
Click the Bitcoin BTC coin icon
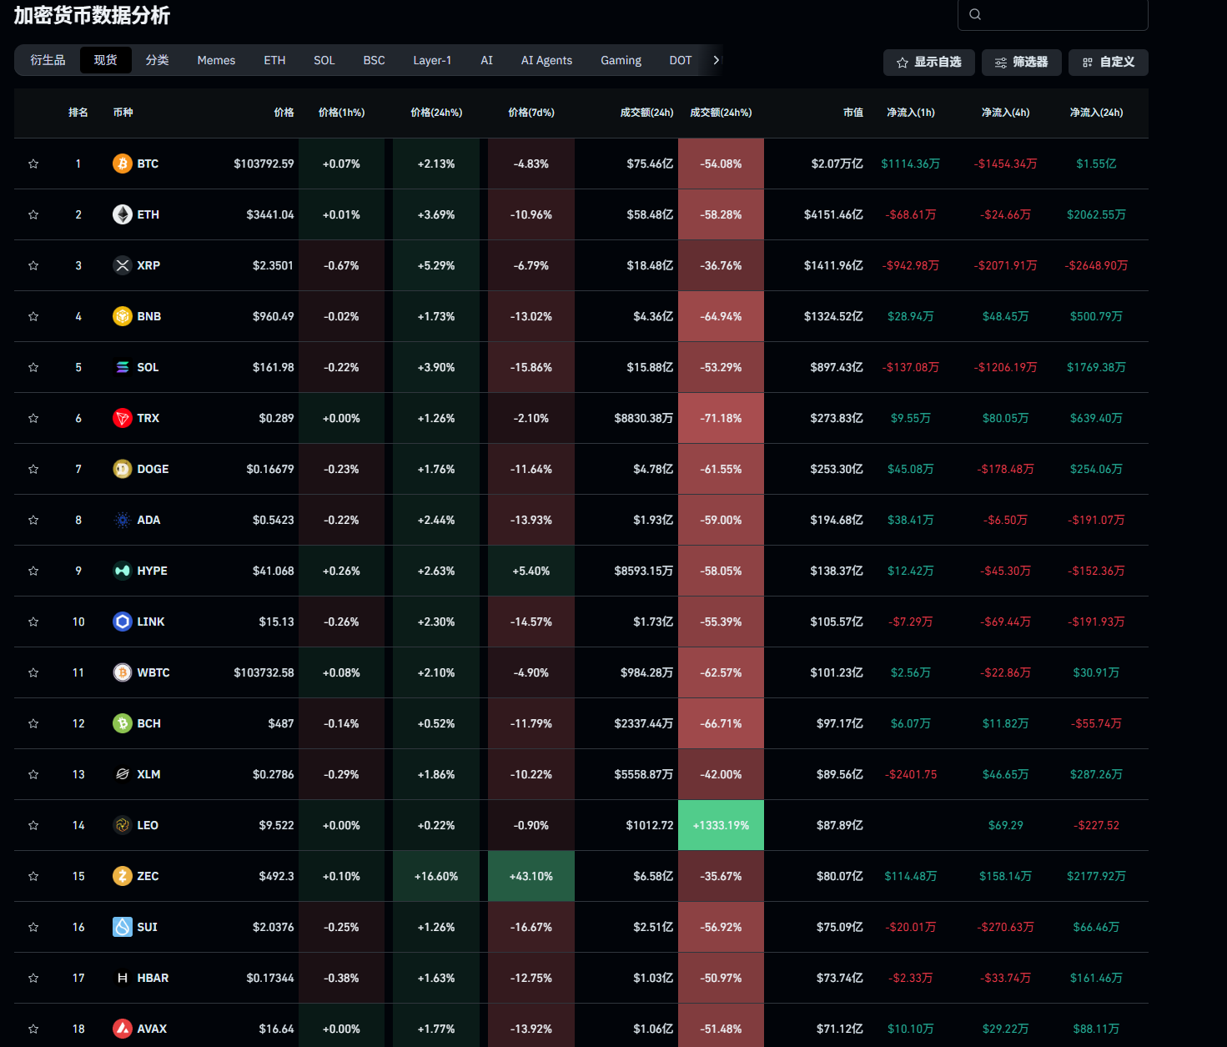123,164
